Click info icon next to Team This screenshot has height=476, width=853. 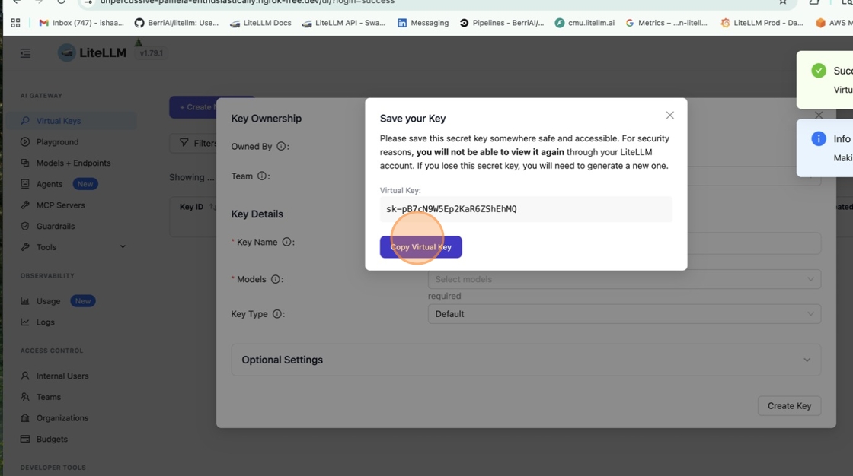pyautogui.click(x=262, y=176)
